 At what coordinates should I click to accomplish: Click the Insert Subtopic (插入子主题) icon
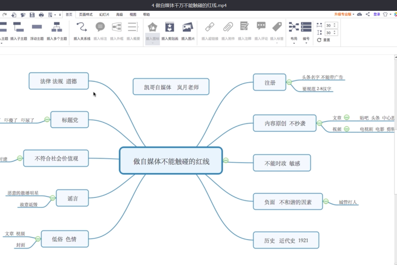[18, 27]
